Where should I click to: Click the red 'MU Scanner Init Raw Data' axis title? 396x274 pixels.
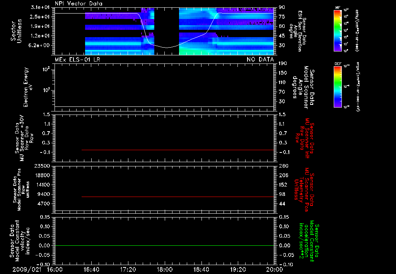[305, 138]
